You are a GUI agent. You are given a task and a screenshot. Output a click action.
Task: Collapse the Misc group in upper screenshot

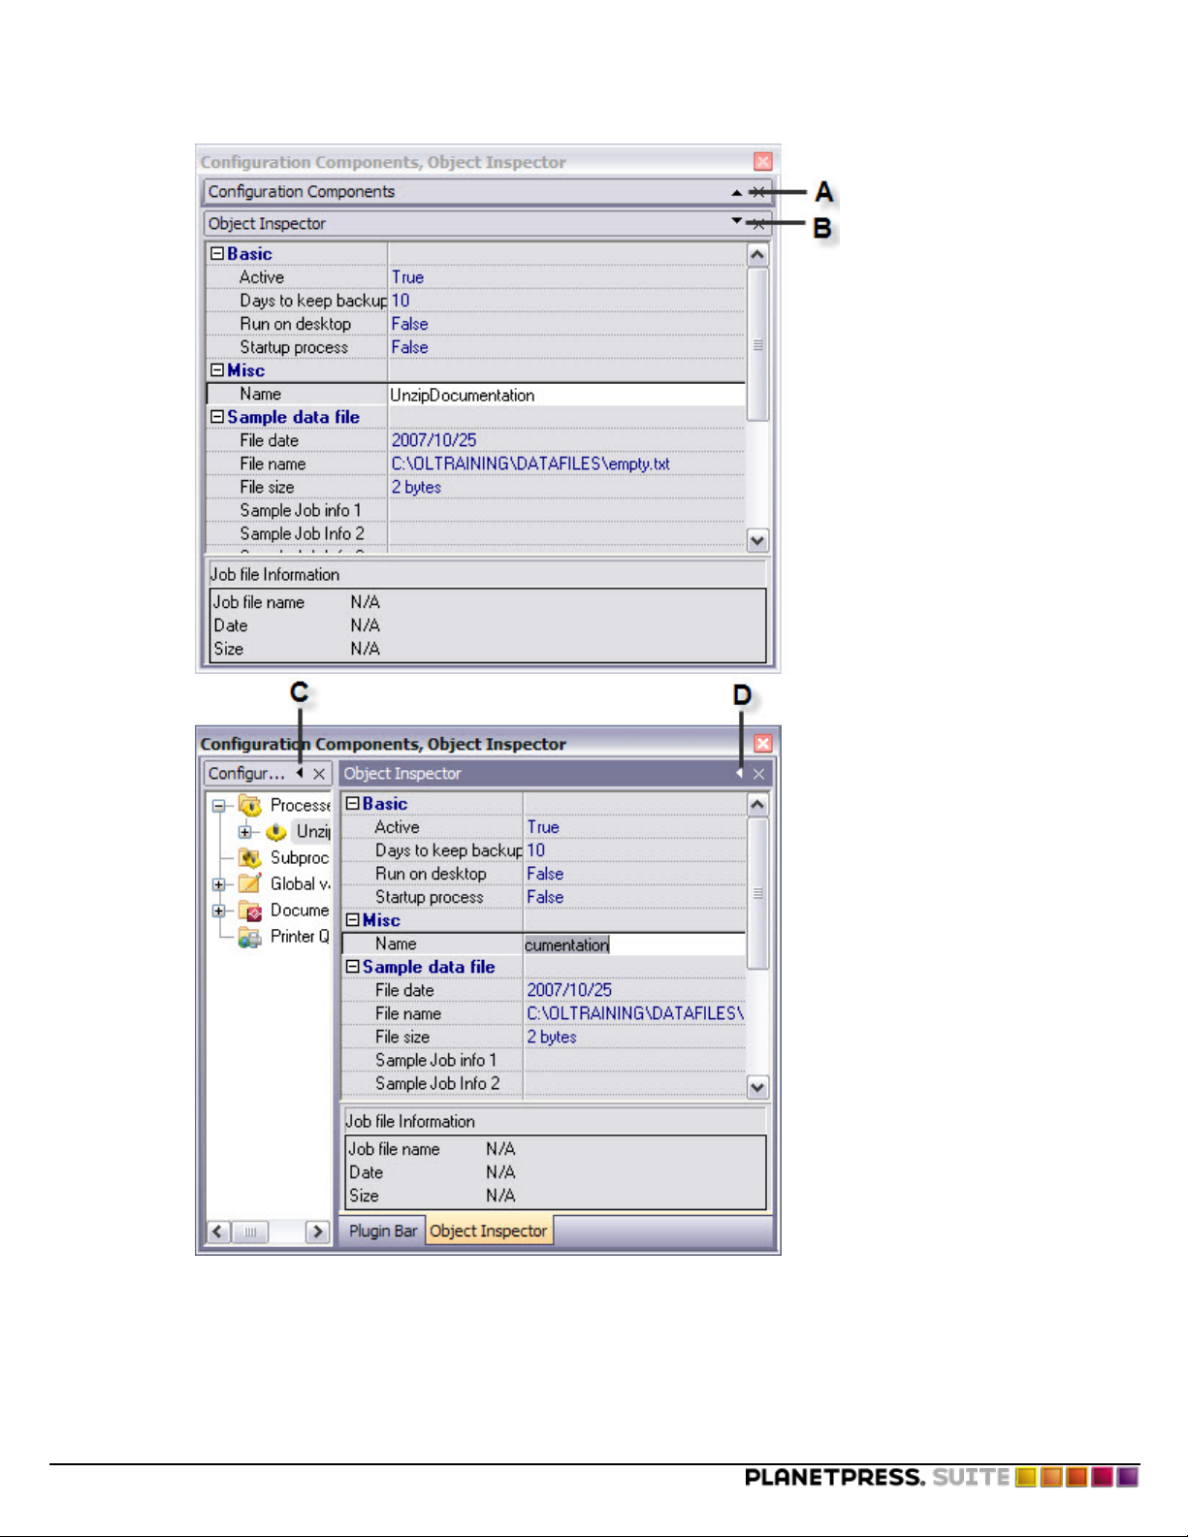(x=217, y=370)
